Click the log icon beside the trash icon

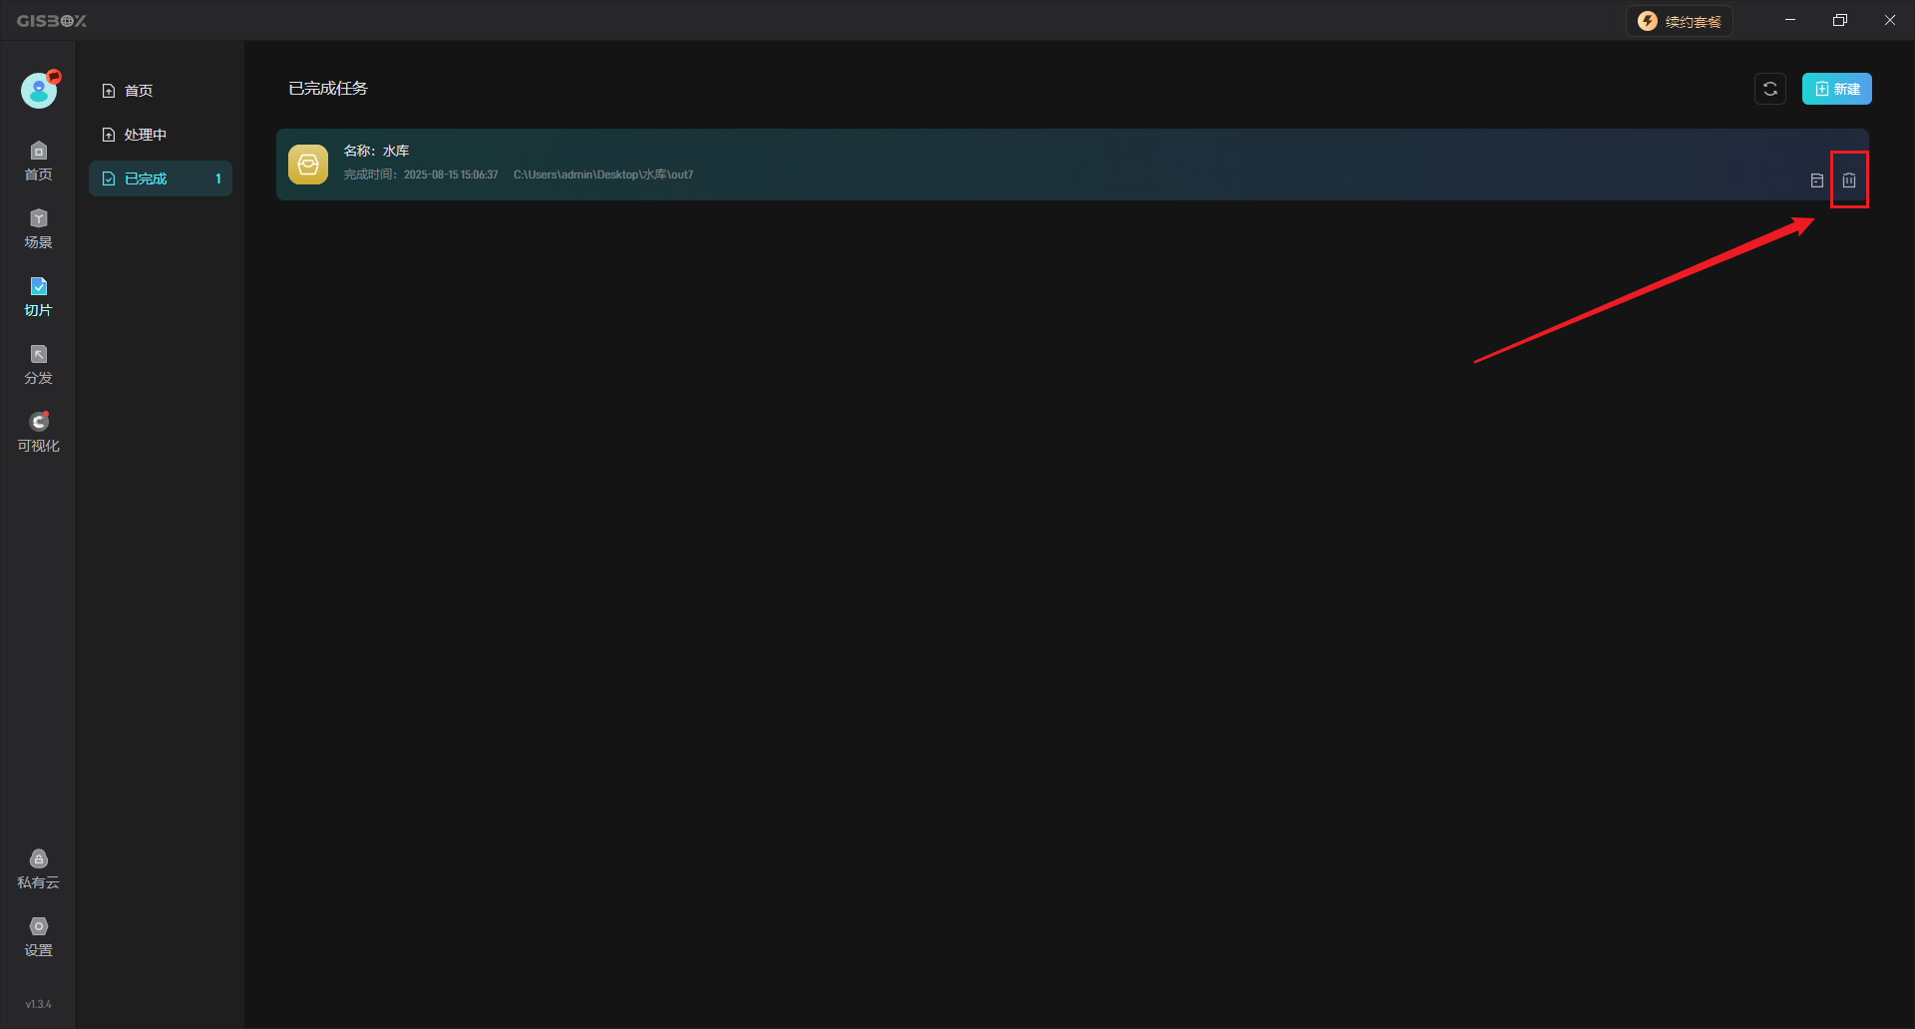pos(1816,180)
